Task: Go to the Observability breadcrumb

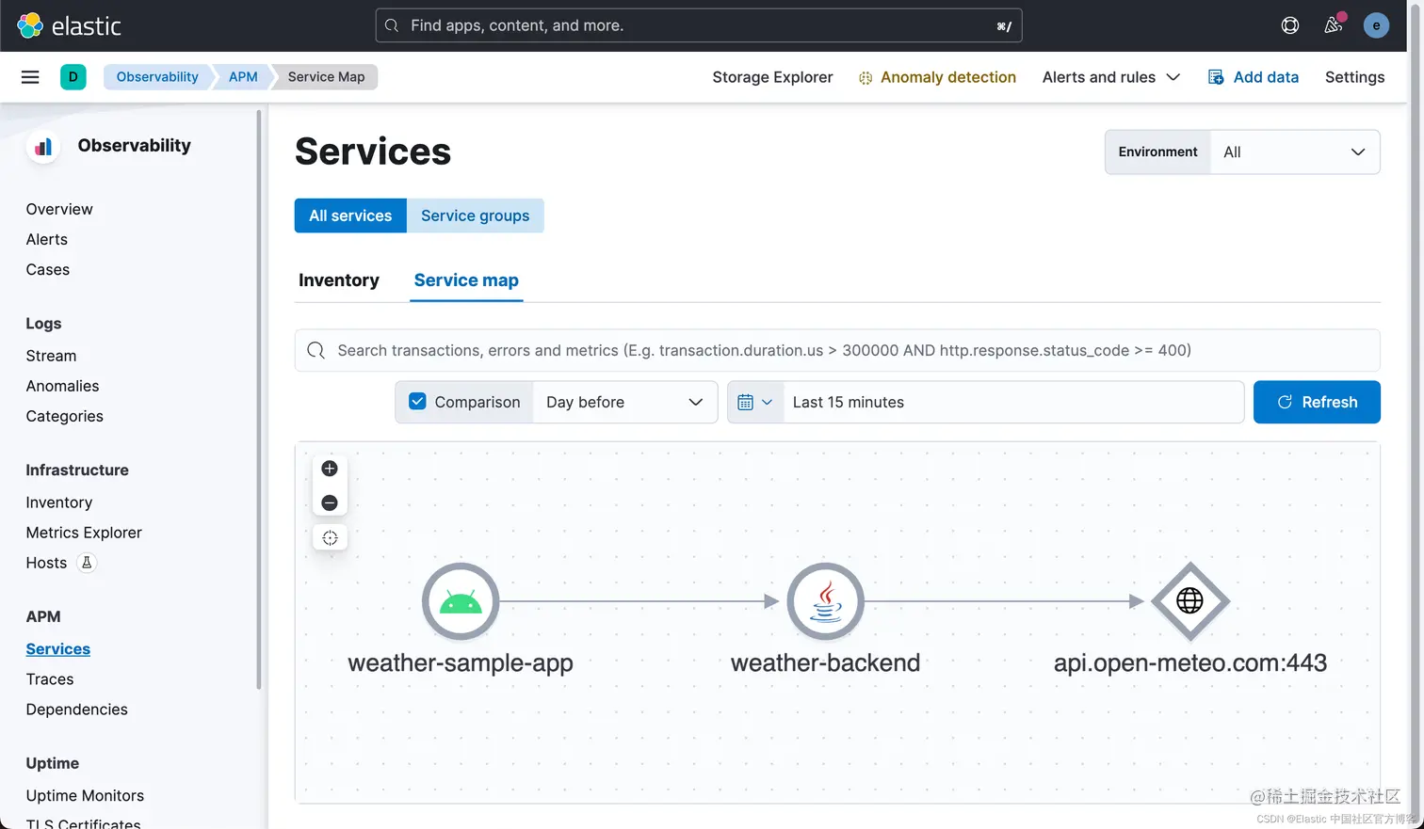Action: 157,77
